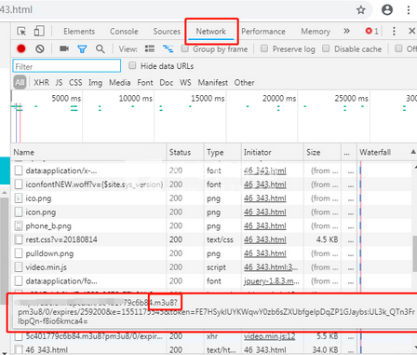Sort requests by Size column

(x=322, y=152)
